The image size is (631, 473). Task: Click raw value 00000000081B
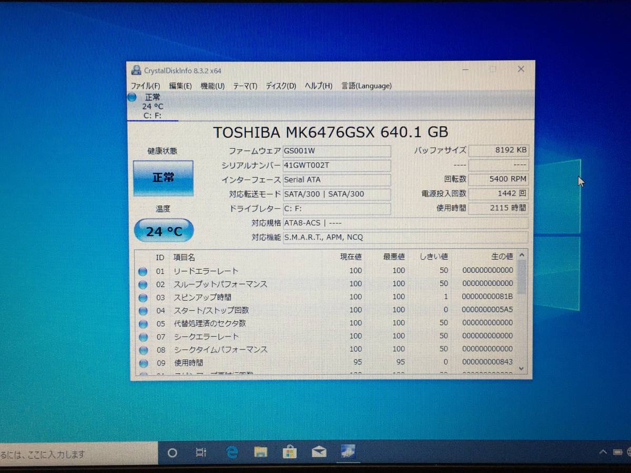point(487,296)
